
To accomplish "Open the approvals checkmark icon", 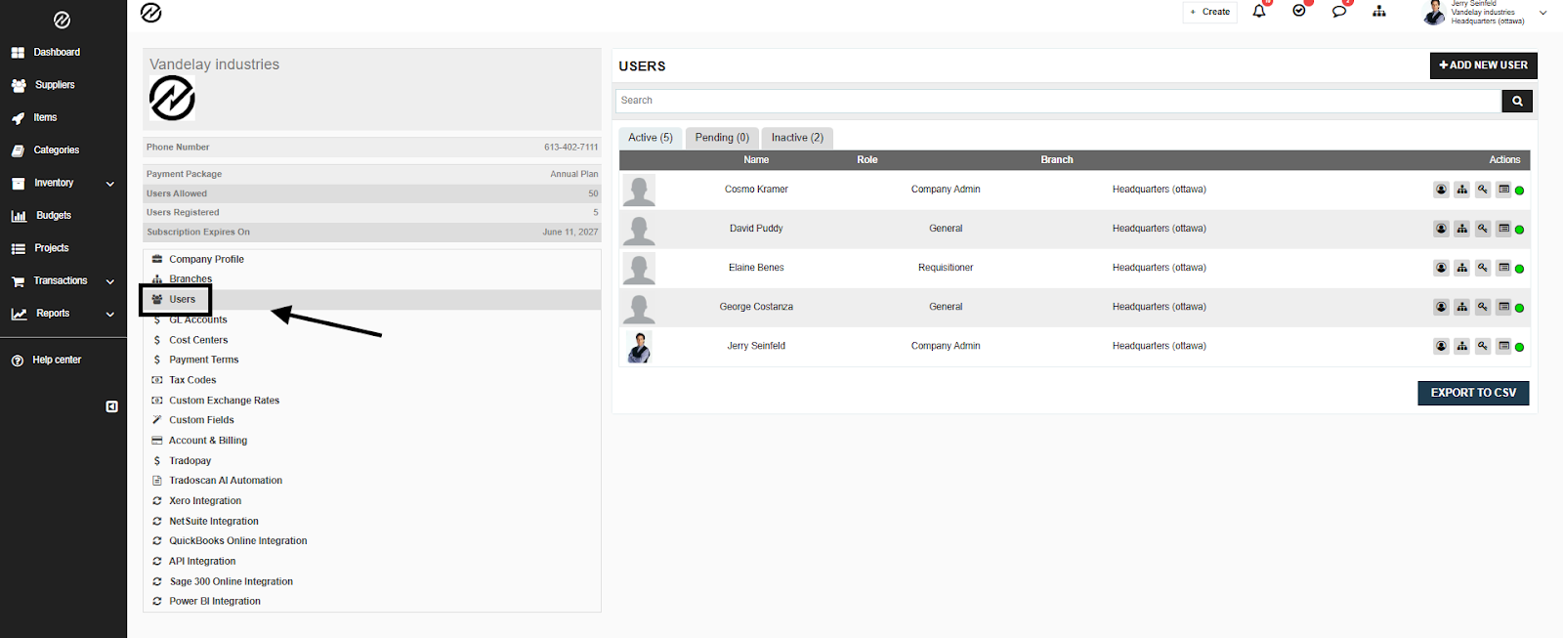I will [x=1299, y=12].
